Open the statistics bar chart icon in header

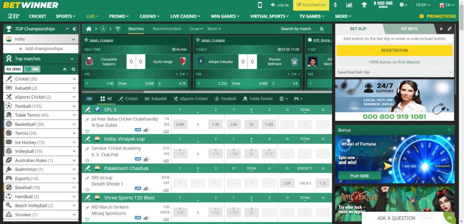pos(349,5)
